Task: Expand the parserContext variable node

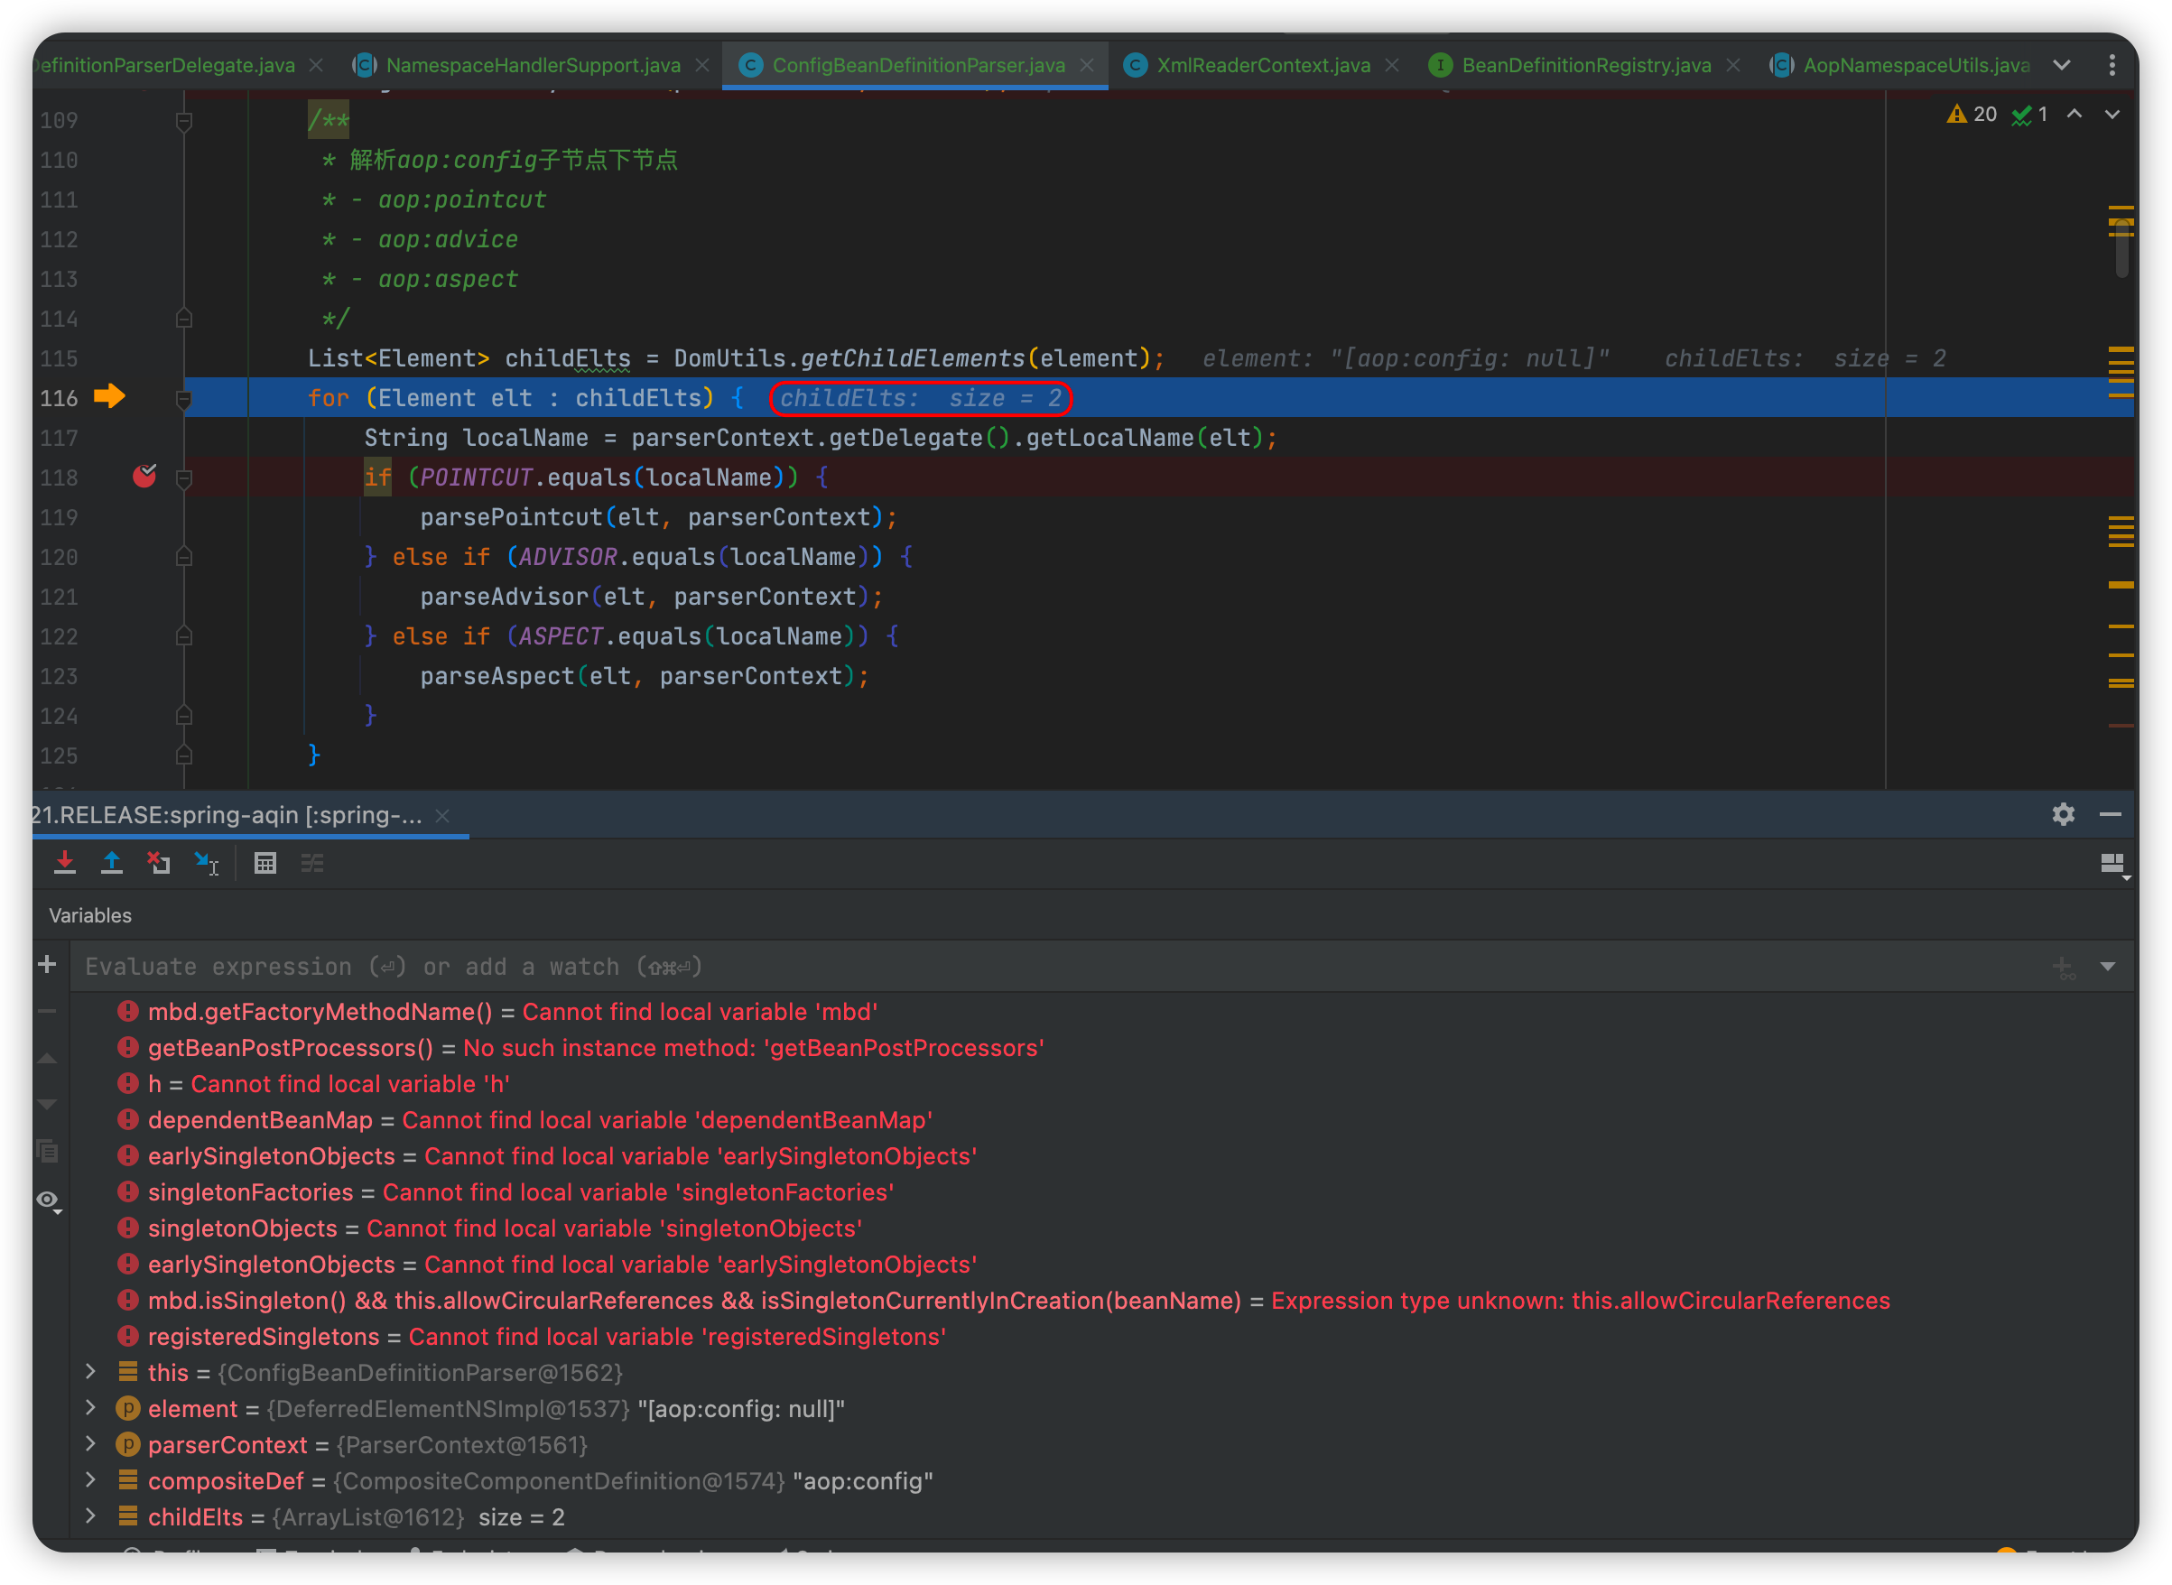Action: tap(90, 1444)
